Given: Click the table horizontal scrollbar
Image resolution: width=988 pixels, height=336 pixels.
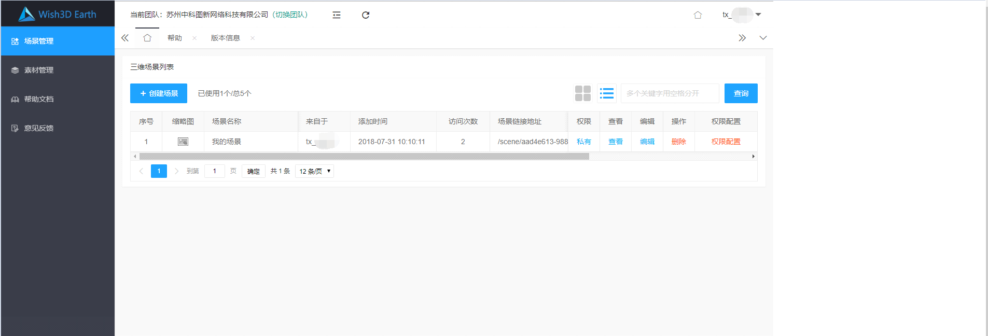Looking at the screenshot, I should (364, 156).
